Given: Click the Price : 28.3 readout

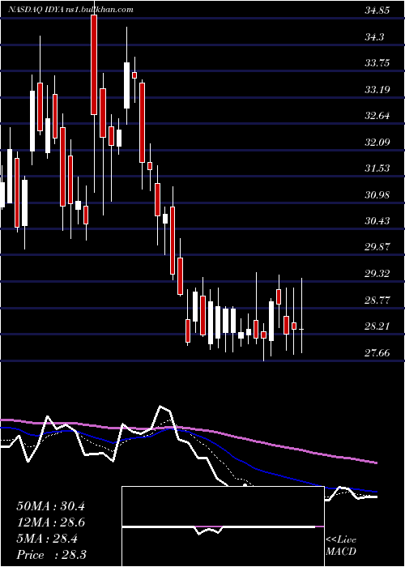Looking at the screenshot, I should coord(50,555).
